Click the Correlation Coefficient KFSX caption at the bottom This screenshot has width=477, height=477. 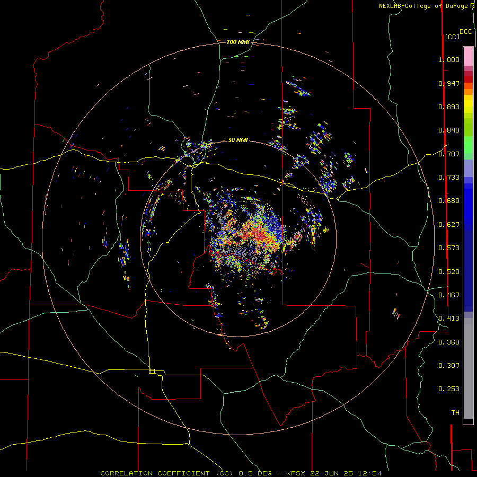point(241,473)
